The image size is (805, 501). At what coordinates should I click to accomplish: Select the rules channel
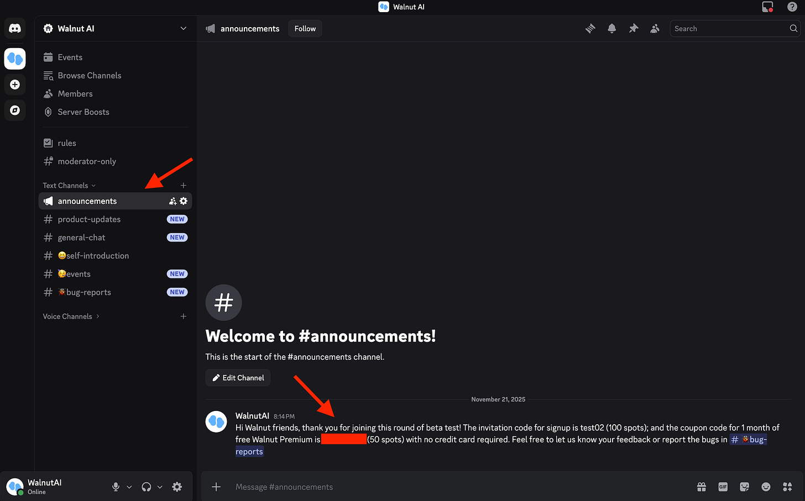[115, 143]
